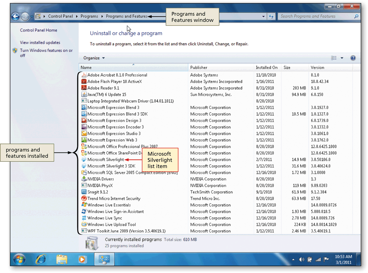Expand the arrow after Control Panel breadcrumb
Image resolution: width=368 pixels, height=273 pixels.
click(77, 17)
